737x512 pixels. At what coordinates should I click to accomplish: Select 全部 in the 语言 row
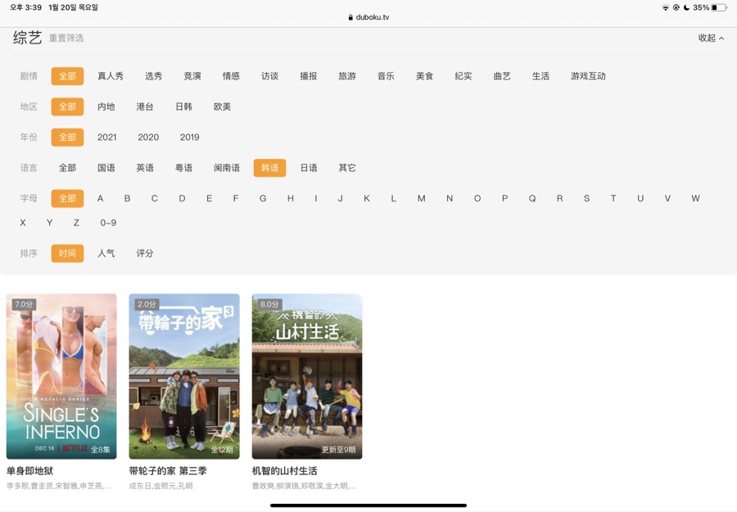tap(67, 168)
